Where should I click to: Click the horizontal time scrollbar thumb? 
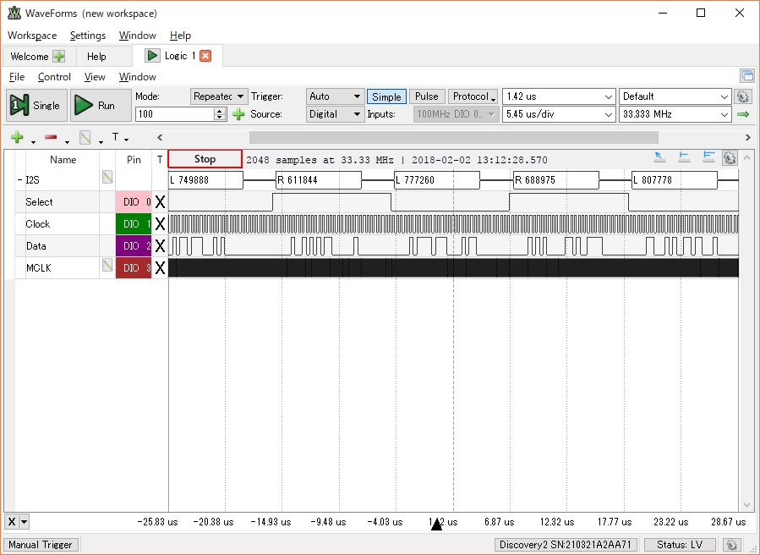(x=454, y=137)
